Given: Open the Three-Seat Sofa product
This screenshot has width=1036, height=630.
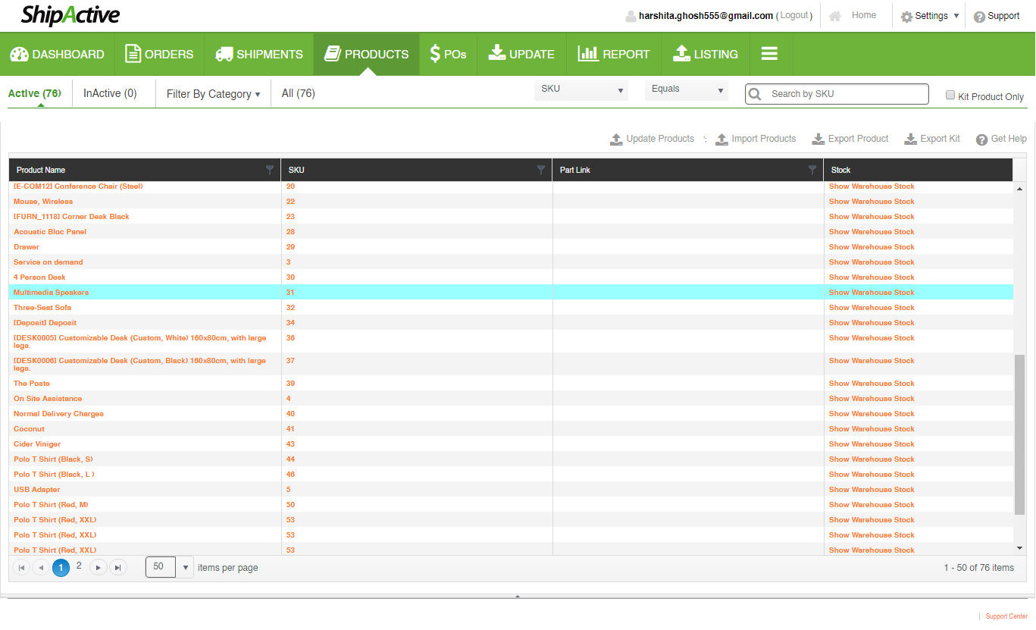Looking at the screenshot, I should click(x=42, y=308).
